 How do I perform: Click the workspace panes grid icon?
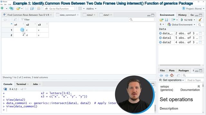(80, 9)
